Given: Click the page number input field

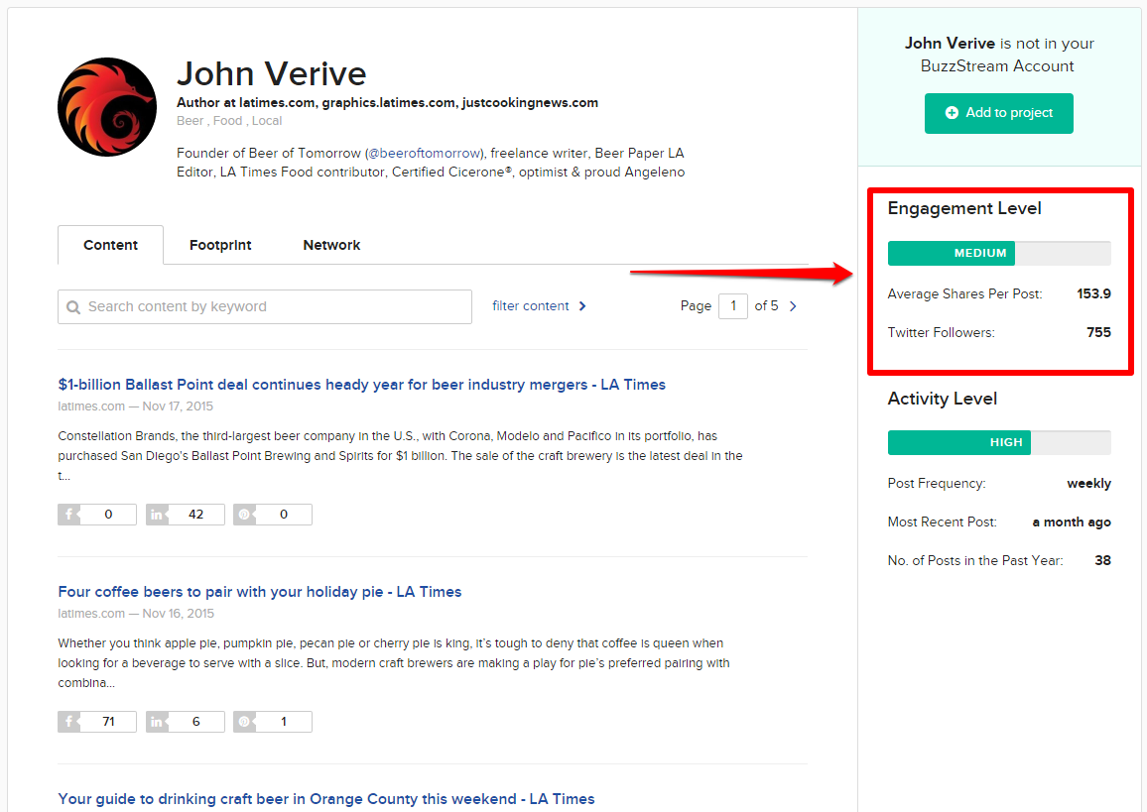Looking at the screenshot, I should [x=733, y=305].
